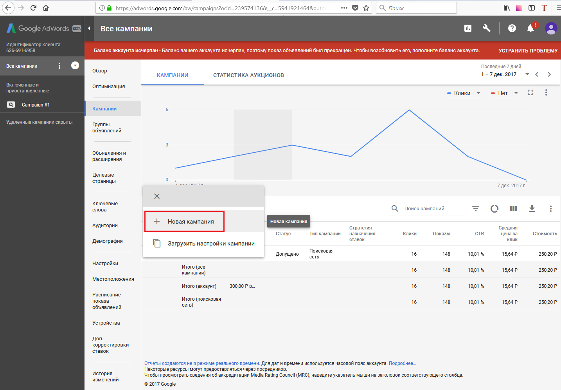This screenshot has height=390, width=561.
Task: Click Удаленные кампании скрыты link
Action: (40, 122)
